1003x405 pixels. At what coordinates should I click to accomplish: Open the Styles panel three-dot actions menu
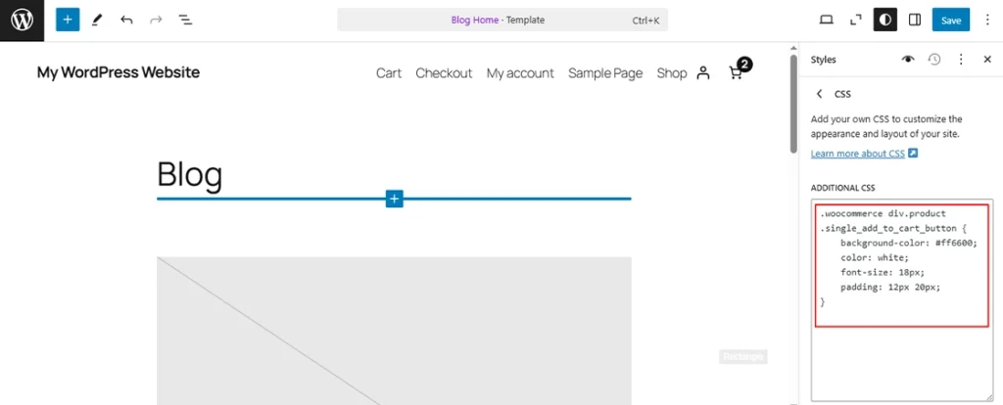(961, 60)
